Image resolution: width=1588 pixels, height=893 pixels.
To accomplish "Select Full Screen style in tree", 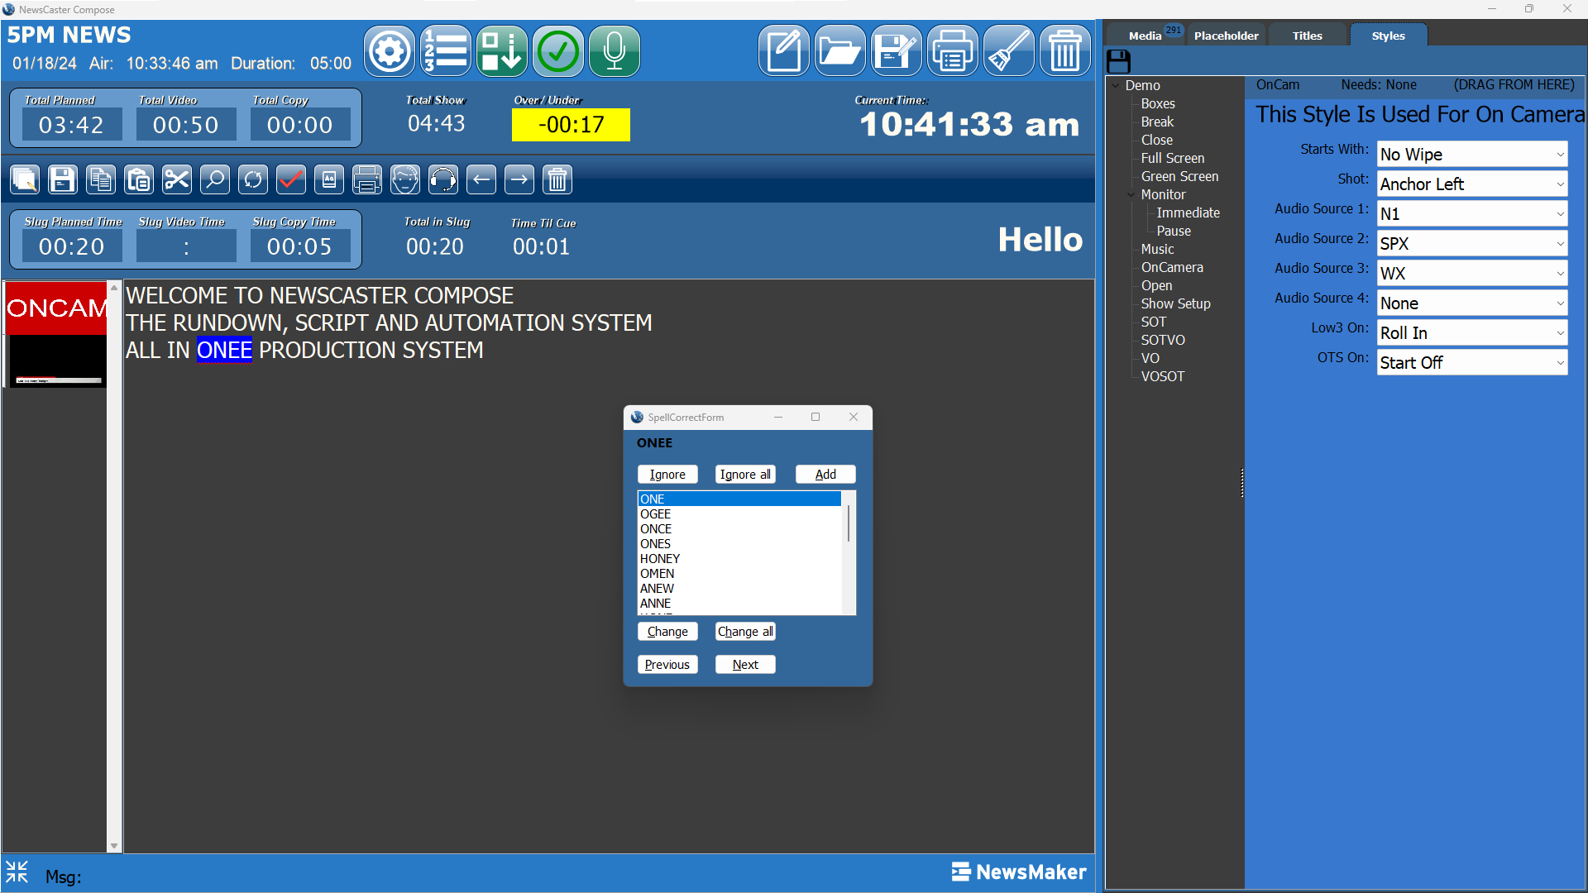I will (x=1173, y=158).
